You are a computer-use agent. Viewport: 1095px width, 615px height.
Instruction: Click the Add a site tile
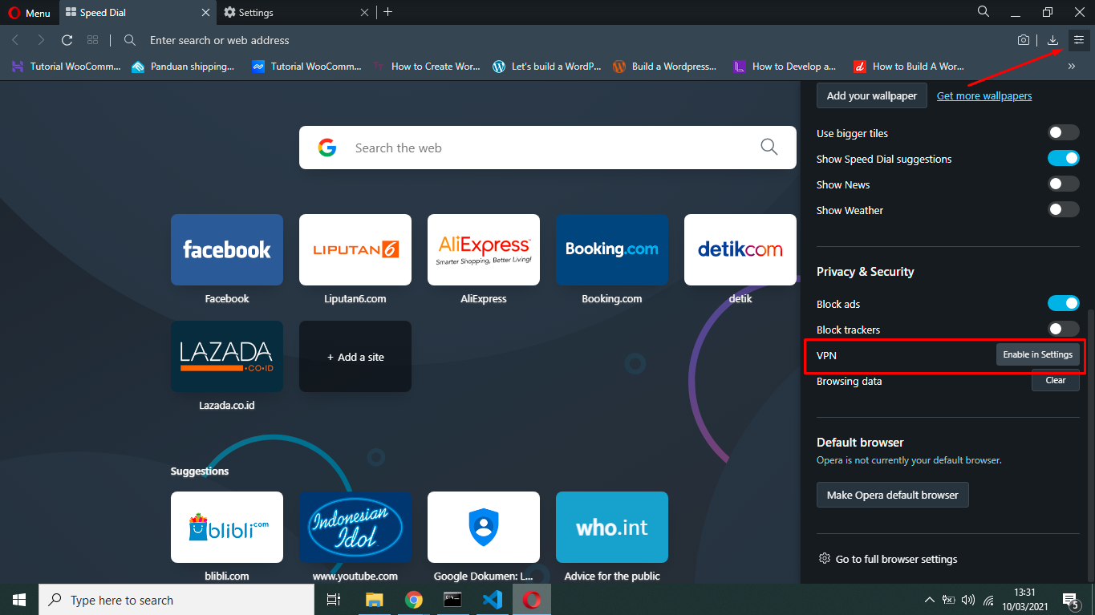355,357
